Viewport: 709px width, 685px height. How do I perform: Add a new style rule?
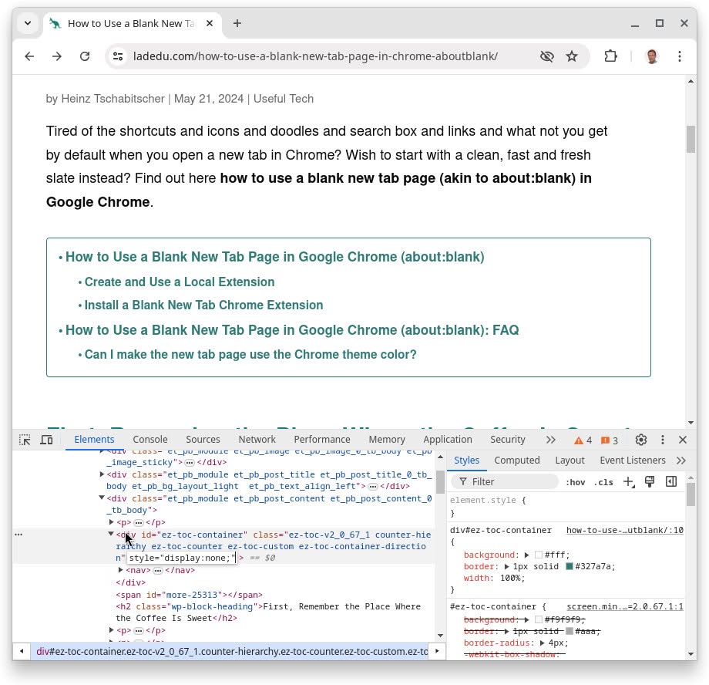(x=629, y=481)
